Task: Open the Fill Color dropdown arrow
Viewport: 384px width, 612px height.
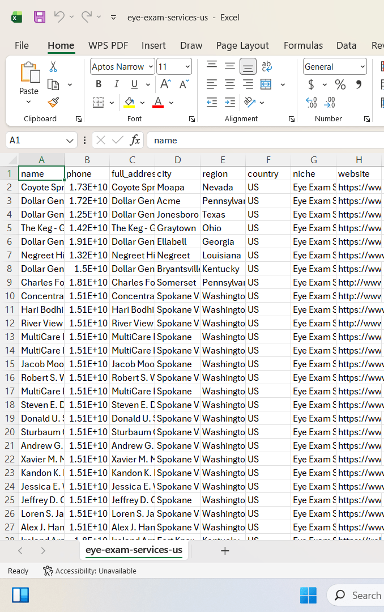Action: [142, 103]
